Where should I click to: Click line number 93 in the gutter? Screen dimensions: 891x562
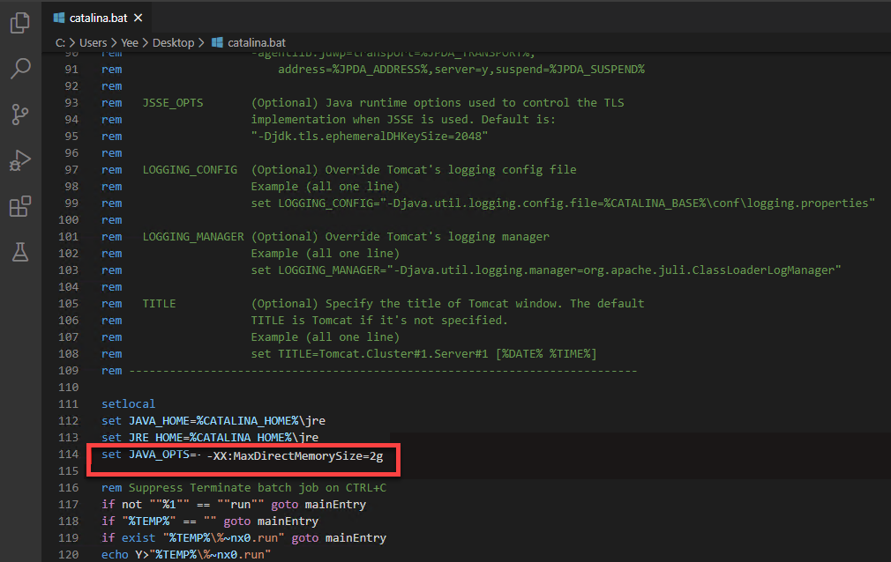tap(71, 103)
